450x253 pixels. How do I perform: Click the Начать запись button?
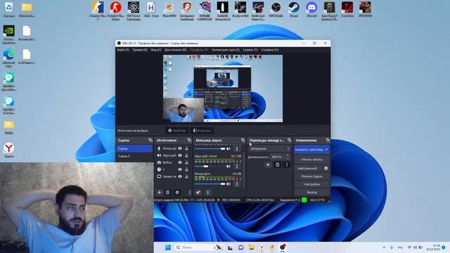pyautogui.click(x=311, y=160)
